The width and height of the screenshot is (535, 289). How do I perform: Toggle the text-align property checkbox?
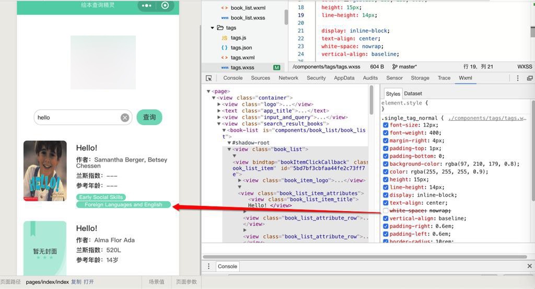pos(386,203)
